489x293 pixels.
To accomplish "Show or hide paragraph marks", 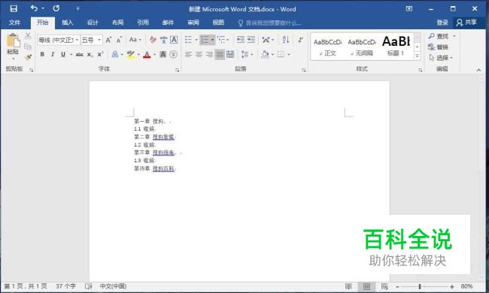I will tap(300, 40).
